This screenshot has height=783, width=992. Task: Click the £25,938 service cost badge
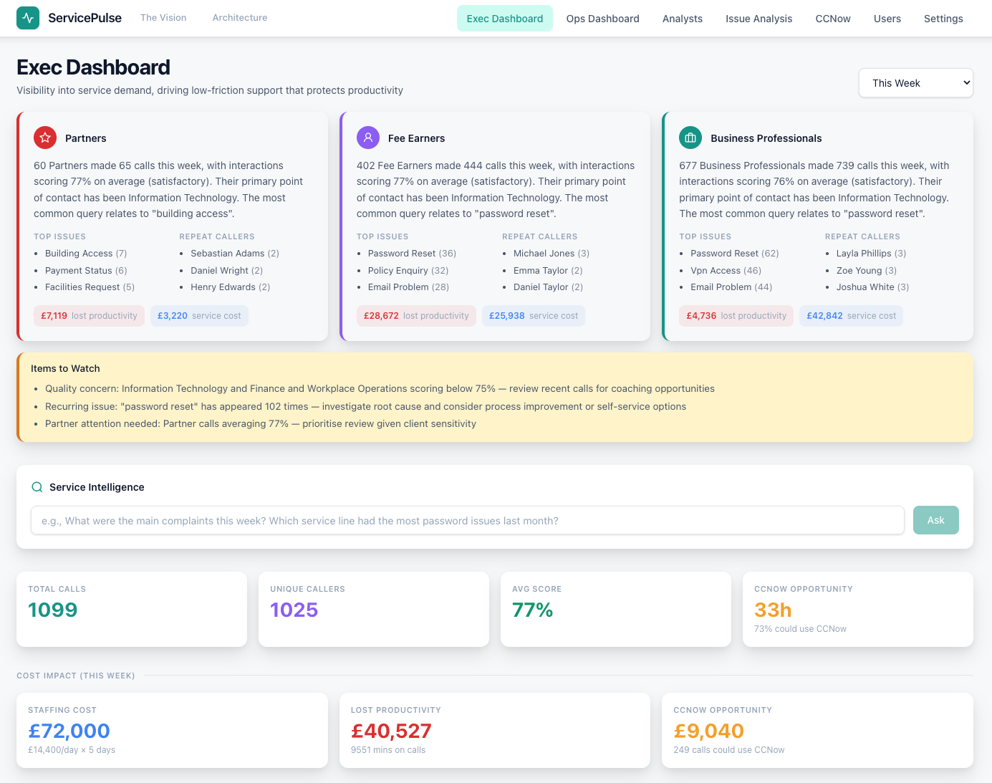click(533, 315)
